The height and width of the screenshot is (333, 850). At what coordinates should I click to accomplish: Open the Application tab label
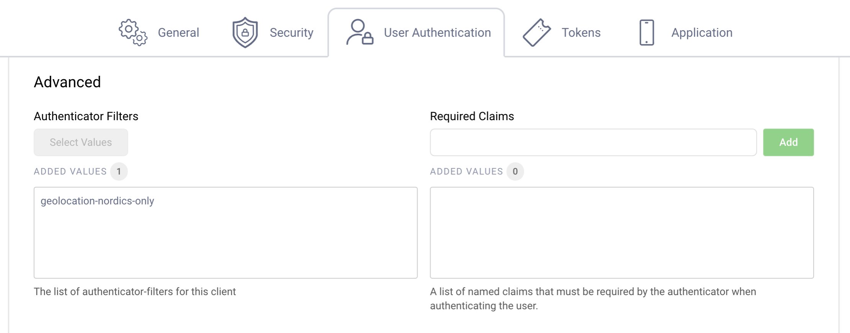[702, 33]
